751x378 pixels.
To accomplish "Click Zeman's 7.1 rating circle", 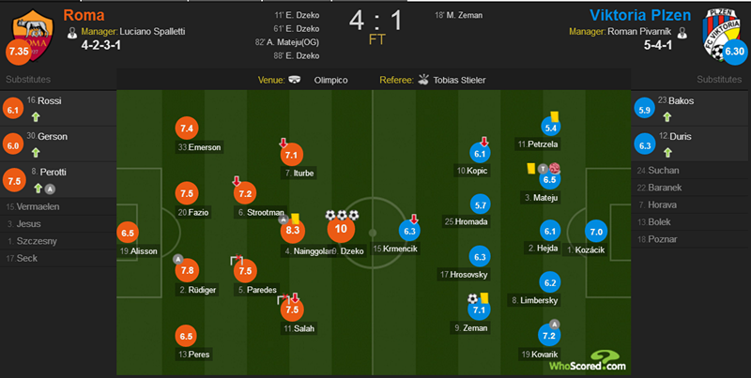I will tap(479, 310).
